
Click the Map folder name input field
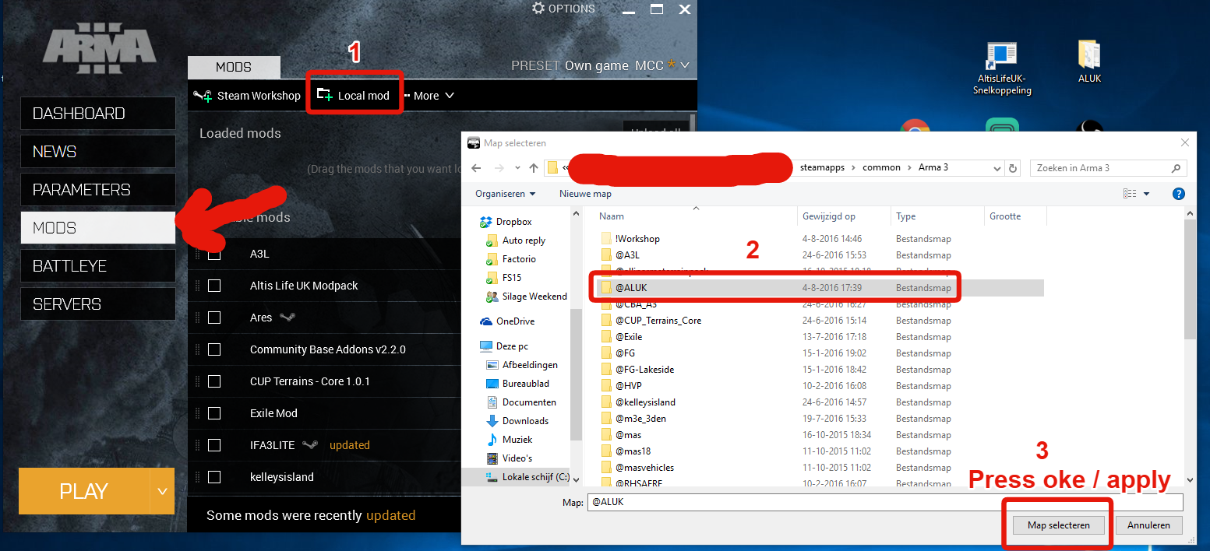click(885, 502)
